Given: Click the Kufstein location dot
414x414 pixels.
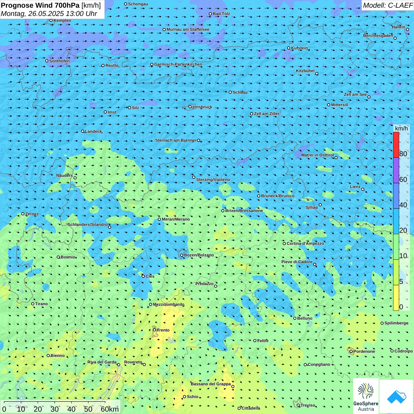Looking at the screenshot, I should 289,48.
